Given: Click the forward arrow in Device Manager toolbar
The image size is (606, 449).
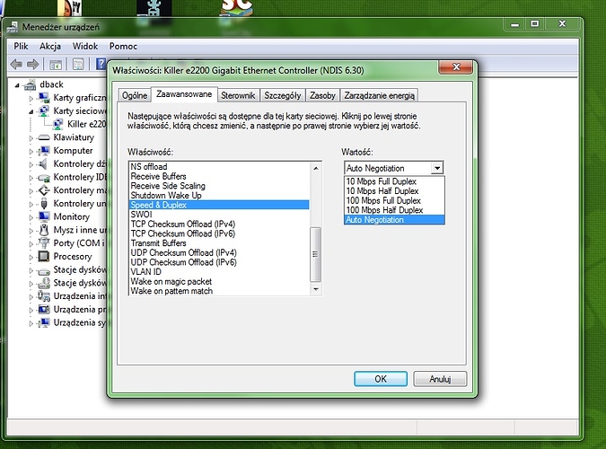Looking at the screenshot, I should click(33, 64).
